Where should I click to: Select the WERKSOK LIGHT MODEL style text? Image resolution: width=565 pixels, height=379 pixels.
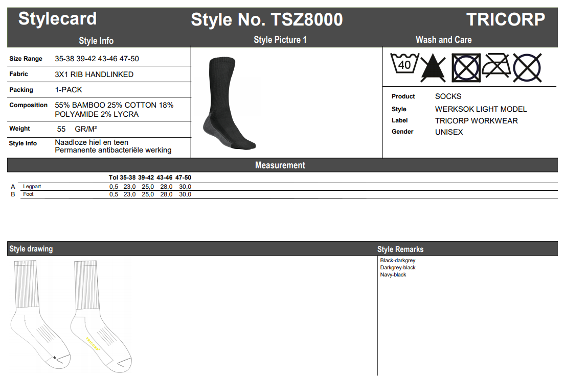pos(481,109)
